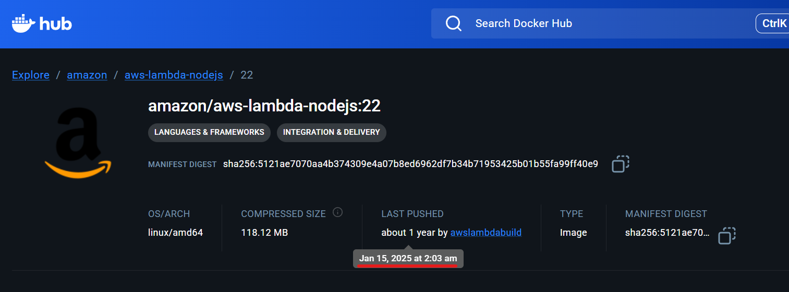This screenshot has height=292, width=789.
Task: Click the 22 tag in the breadcrumb
Action: pos(247,75)
